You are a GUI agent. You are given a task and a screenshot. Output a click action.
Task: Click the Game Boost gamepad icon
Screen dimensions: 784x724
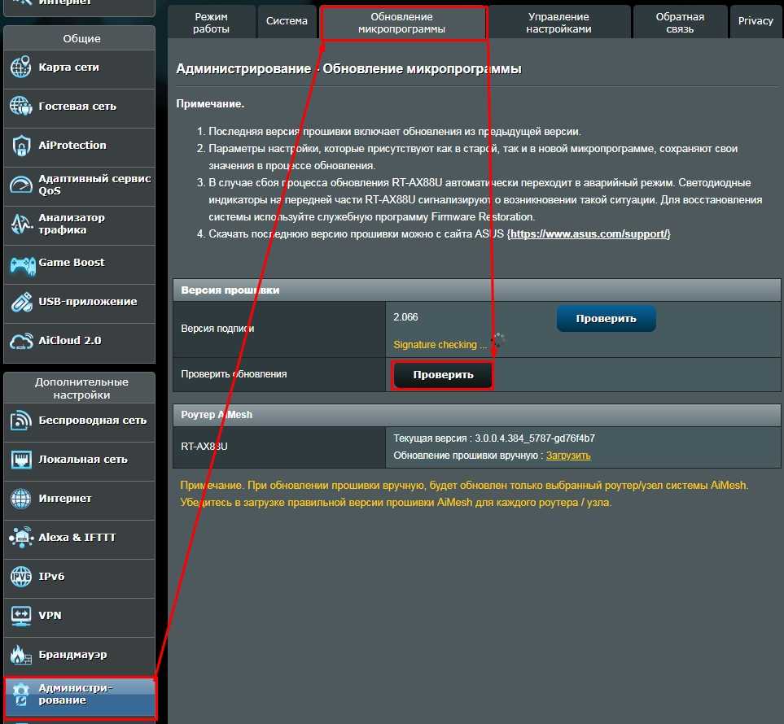pos(20,263)
